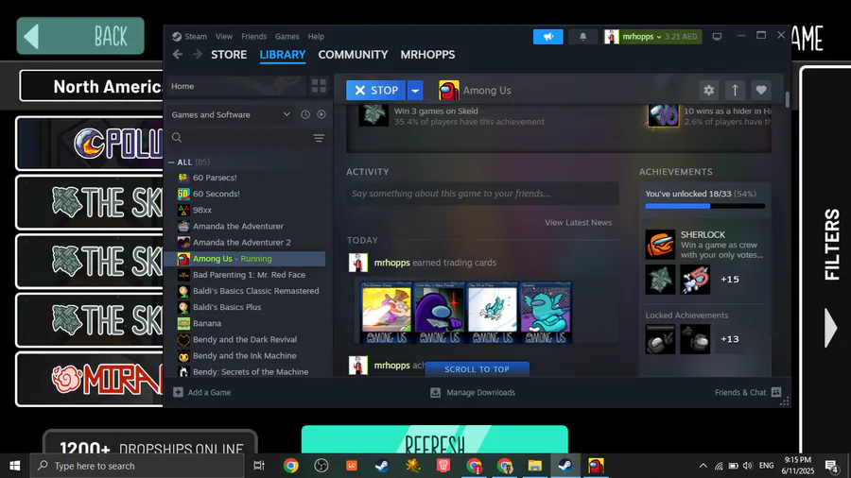851x478 pixels.
Task: Add Among Us to favorites heart icon
Action: (x=761, y=90)
